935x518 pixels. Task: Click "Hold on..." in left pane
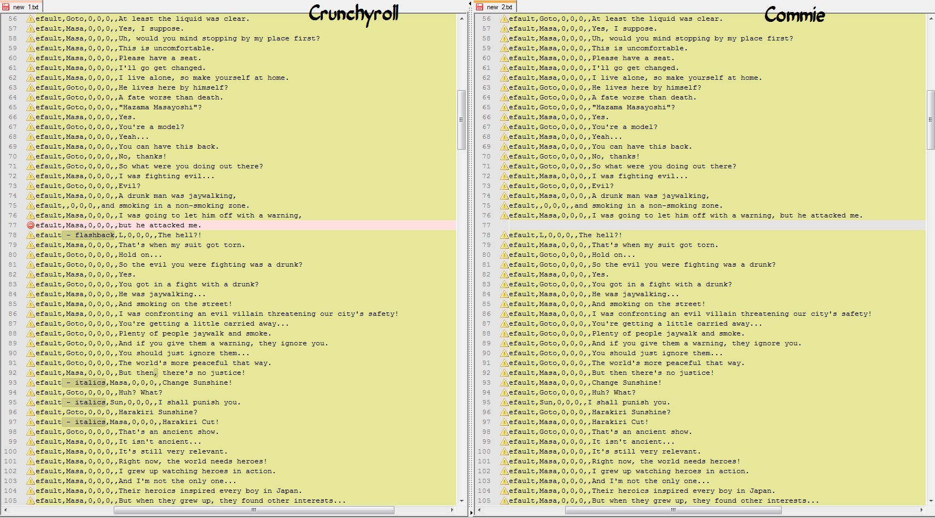140,255
